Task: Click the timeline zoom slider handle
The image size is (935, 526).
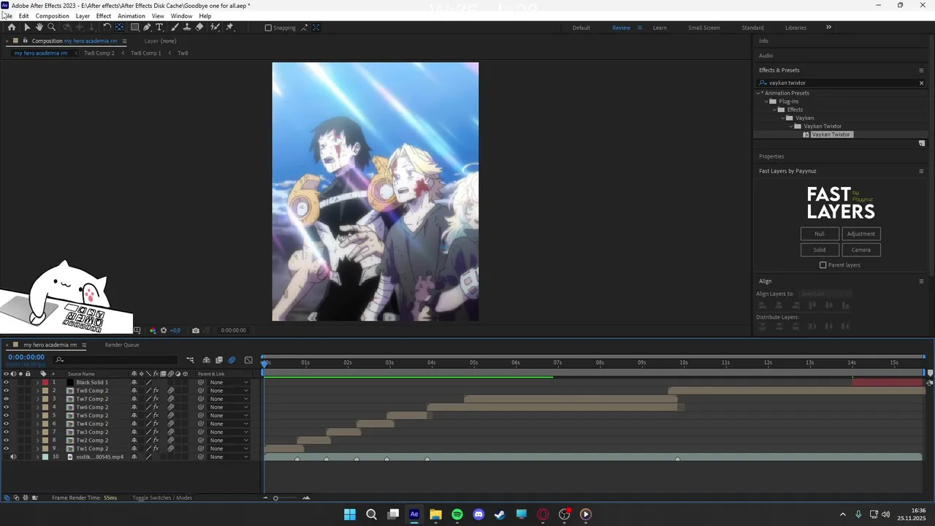Action: tap(275, 498)
